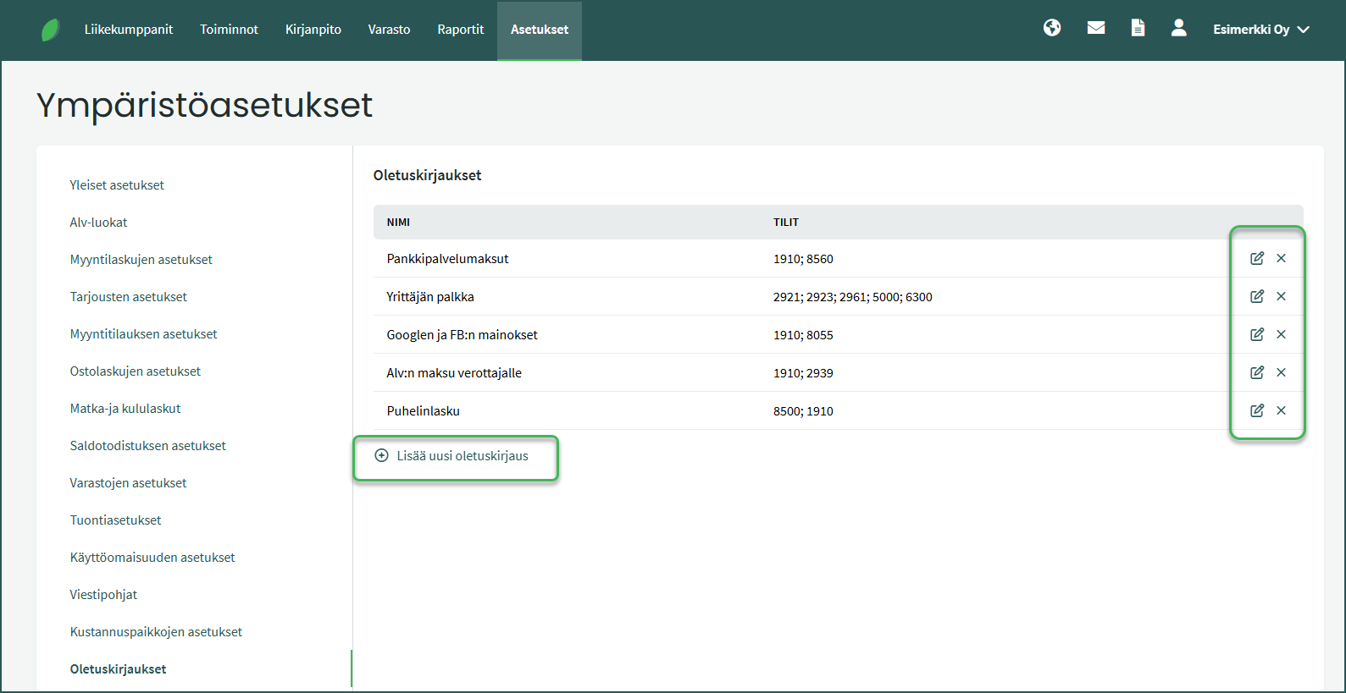The image size is (1346, 693).
Task: Remove the Alv:n maksu verottajalle entry
Action: click(1281, 372)
